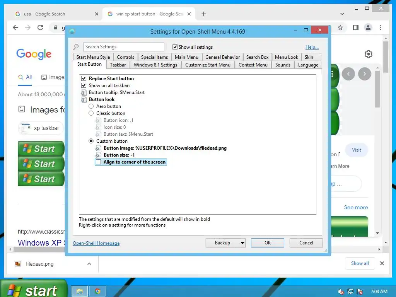Viewport: 396px width, 297px height.
Task: Click the Visit button on Google page
Action: point(357,150)
